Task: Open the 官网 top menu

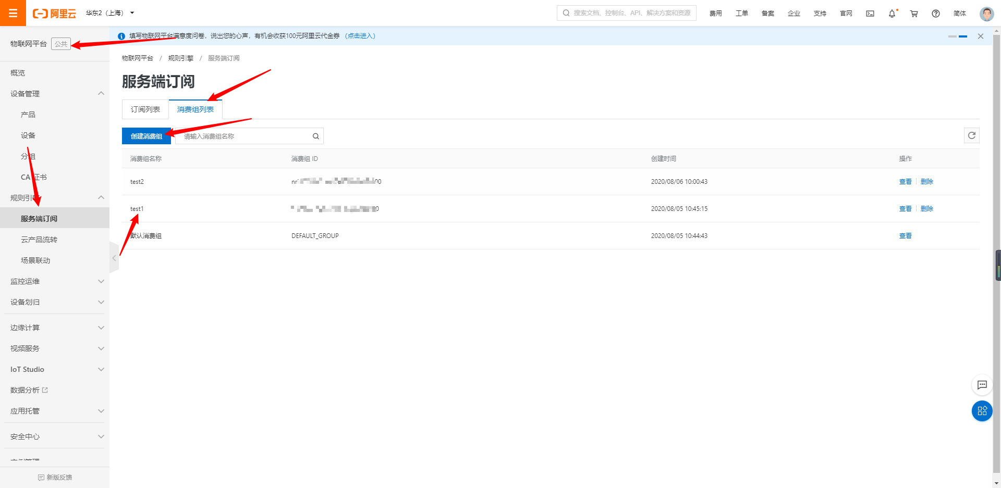Action: coord(846,14)
